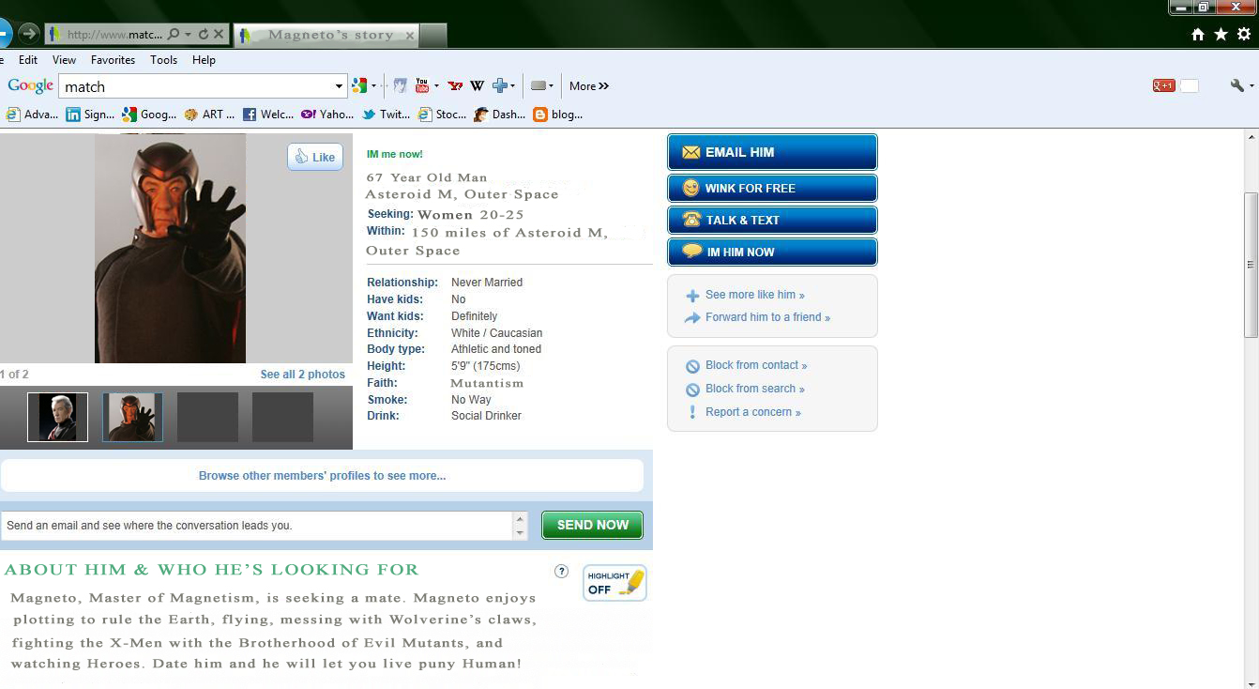Click the IM me now! link
This screenshot has height=689, width=1259.
pyautogui.click(x=394, y=154)
